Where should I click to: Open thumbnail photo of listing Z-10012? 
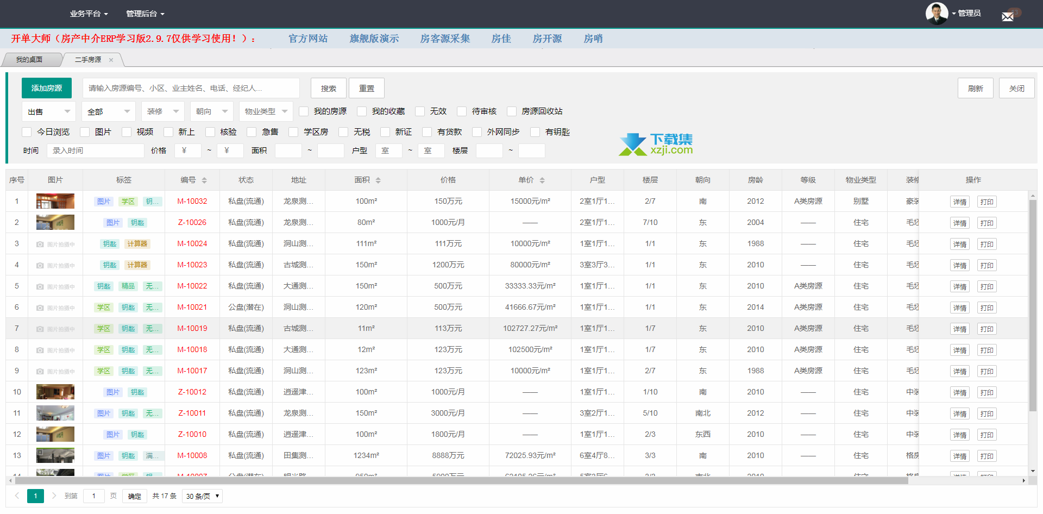tap(55, 392)
